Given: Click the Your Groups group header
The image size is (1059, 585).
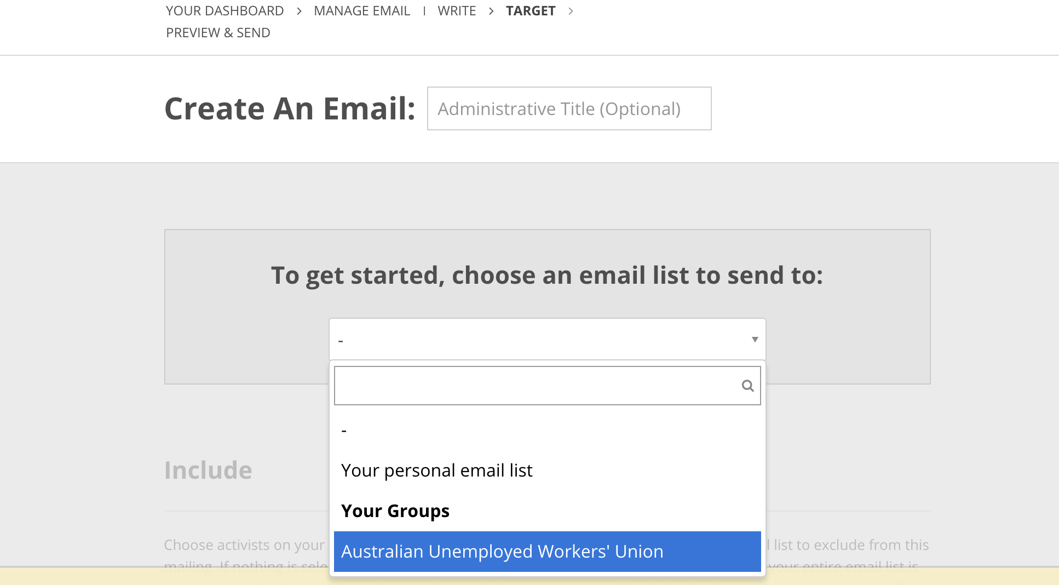Looking at the screenshot, I should pyautogui.click(x=395, y=511).
